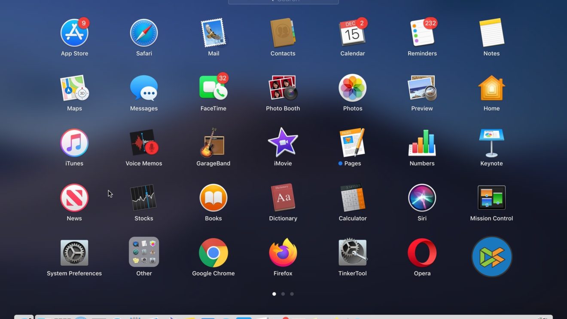Image resolution: width=567 pixels, height=319 pixels.
Task: Open the Contacts app
Action: 283,33
